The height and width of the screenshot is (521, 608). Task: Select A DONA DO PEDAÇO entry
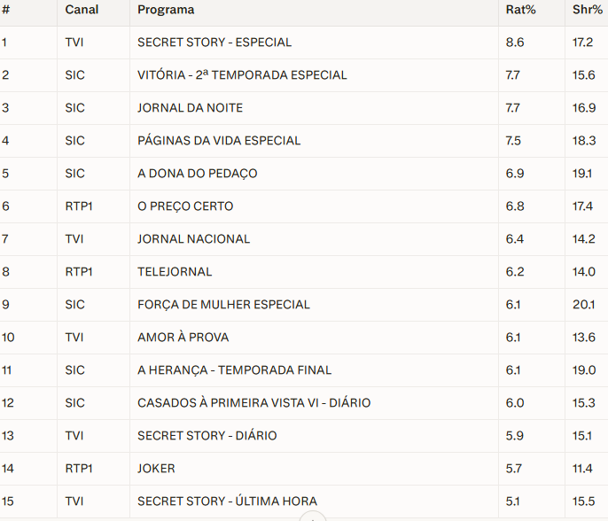click(x=198, y=174)
